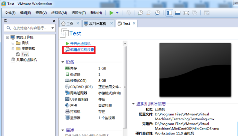Image resolution: width=238 pixels, height=136 pixels.
Task: Open the library search dropdown arrow
Action: [53, 28]
